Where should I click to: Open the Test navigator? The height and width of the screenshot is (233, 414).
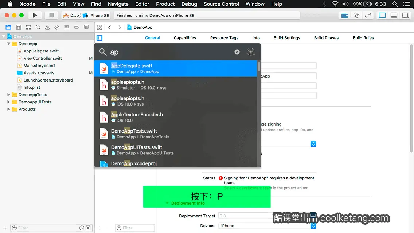click(57, 27)
